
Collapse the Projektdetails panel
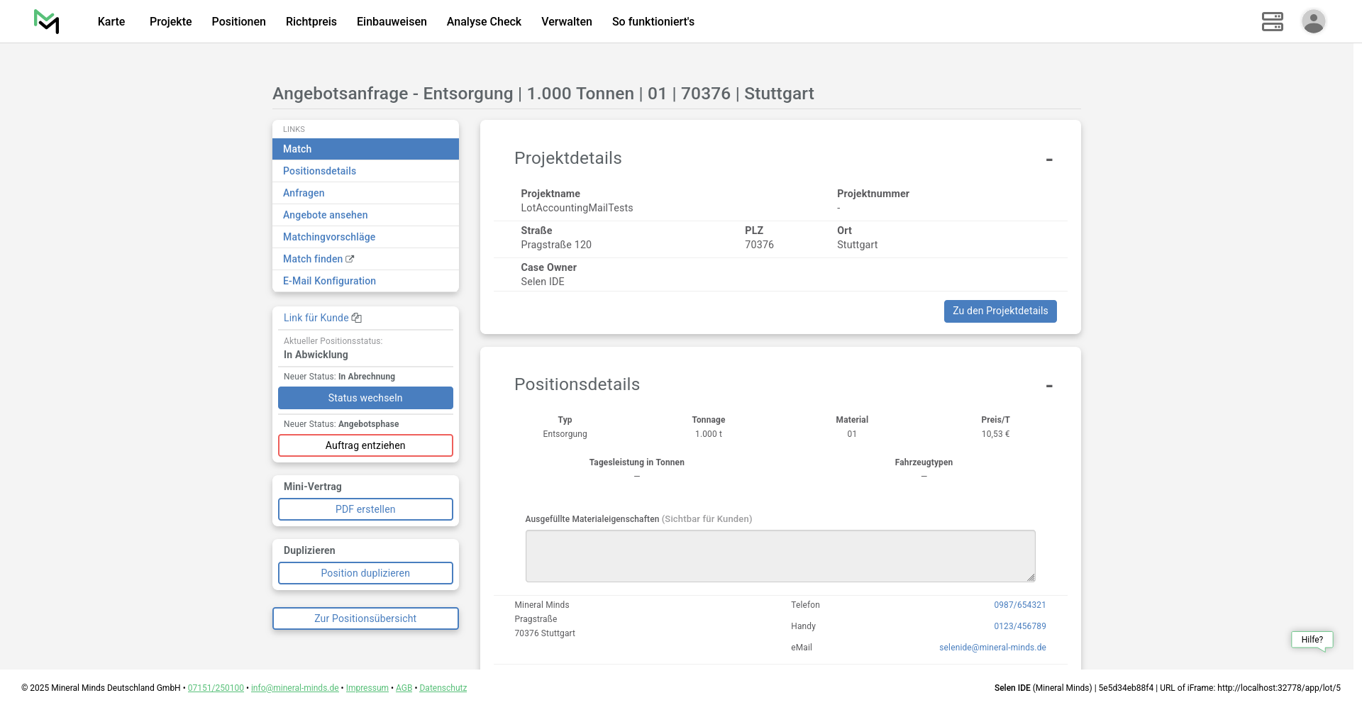point(1048,160)
